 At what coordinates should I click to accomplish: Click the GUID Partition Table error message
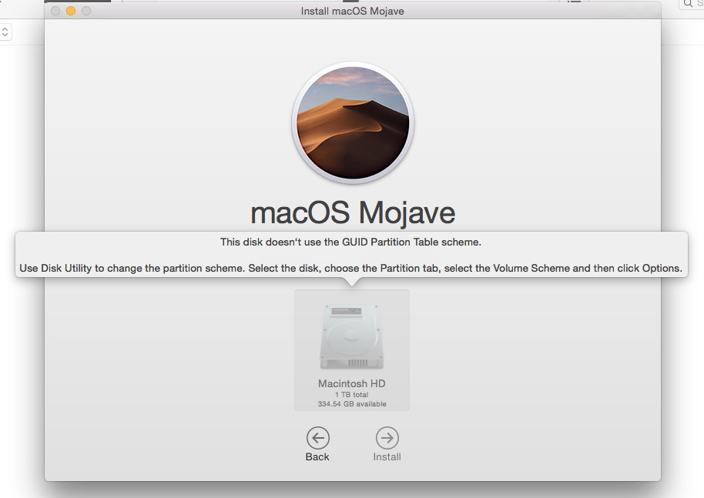350,242
